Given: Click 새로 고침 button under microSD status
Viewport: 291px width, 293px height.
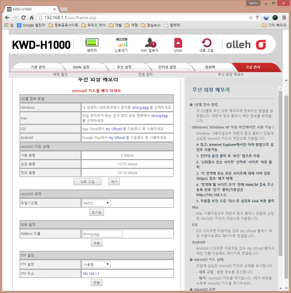Looking at the screenshot, I should coord(87,182).
